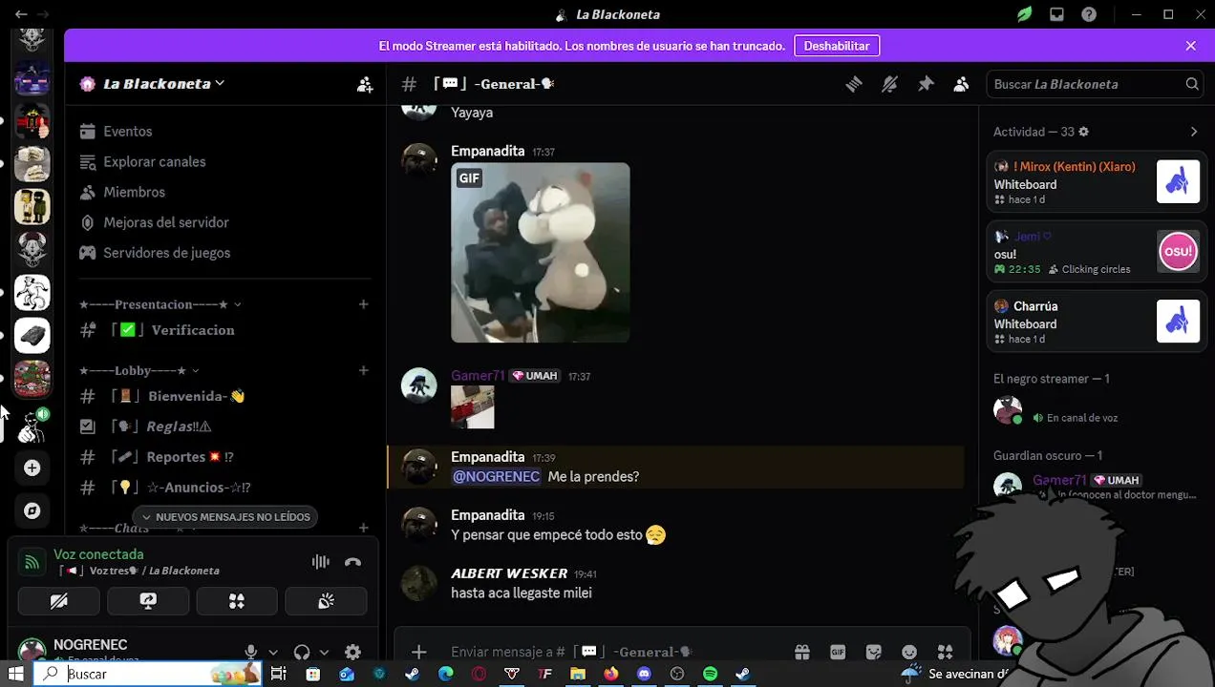Click the search magnifier in Buscar La Blackoneta

[x=1192, y=84]
